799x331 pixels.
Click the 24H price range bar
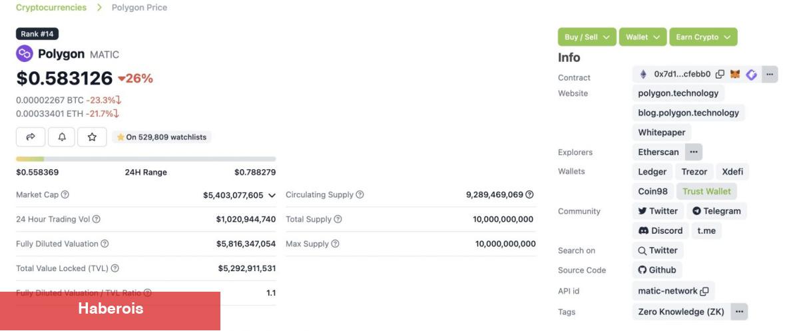tap(146, 159)
